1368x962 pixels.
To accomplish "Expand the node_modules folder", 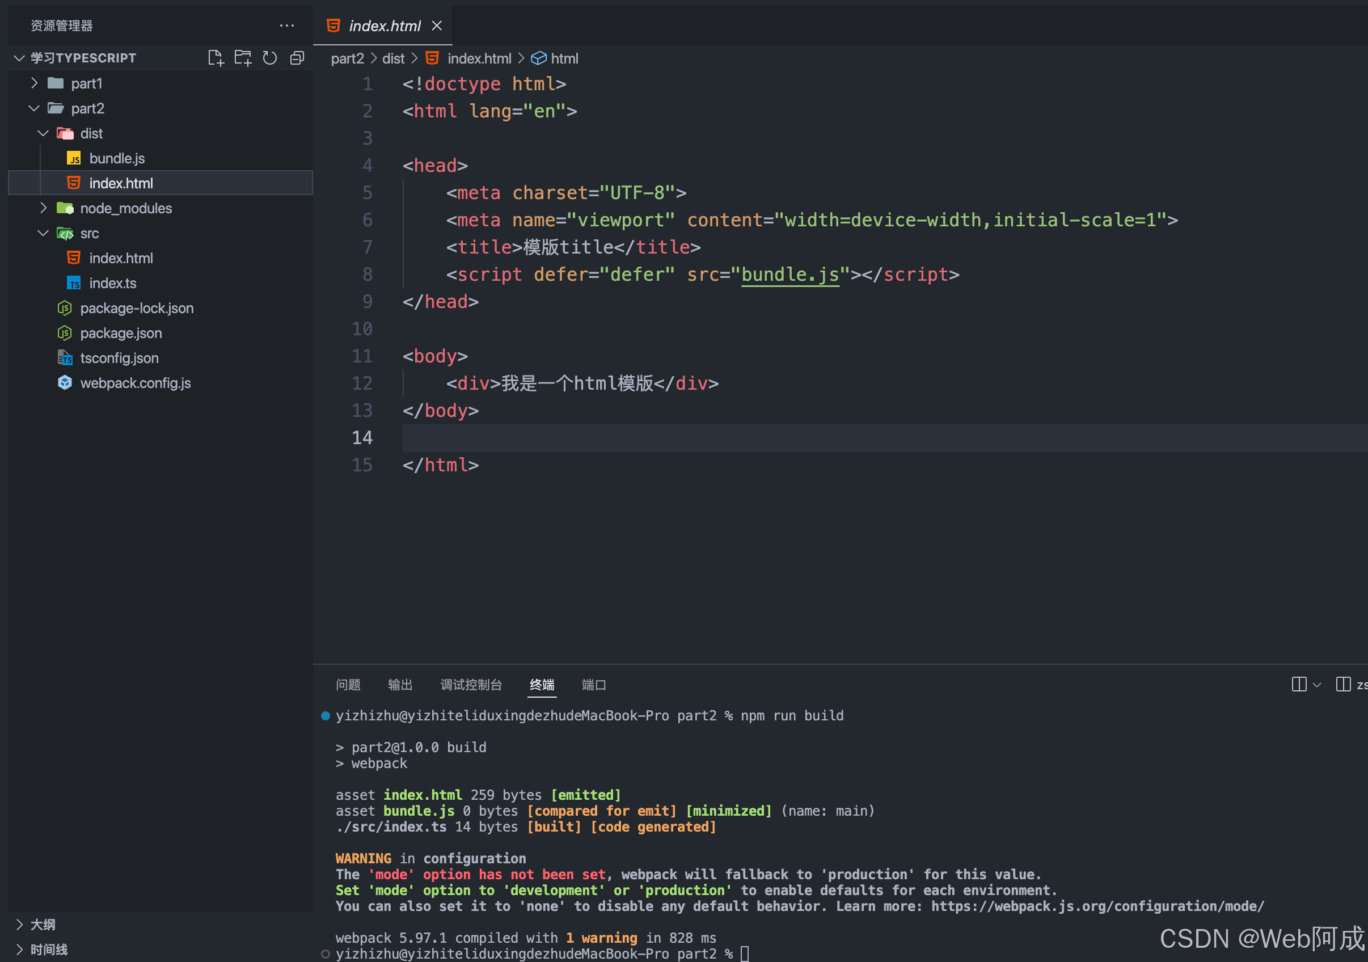I will pos(126,209).
